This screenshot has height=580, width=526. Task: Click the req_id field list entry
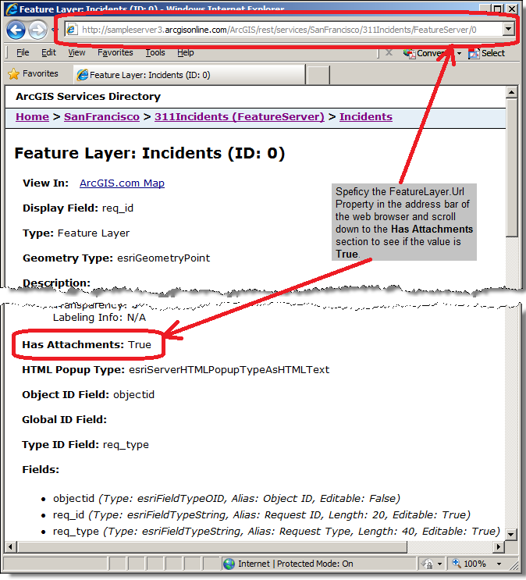click(x=261, y=515)
